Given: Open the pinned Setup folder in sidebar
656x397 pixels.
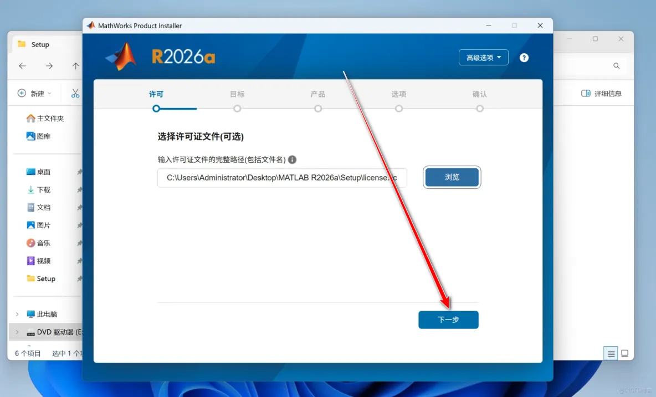Looking at the screenshot, I should (x=41, y=279).
